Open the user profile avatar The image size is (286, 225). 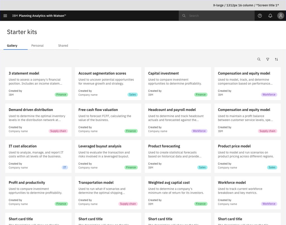(280, 16)
